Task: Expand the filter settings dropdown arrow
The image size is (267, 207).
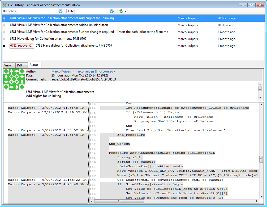Action: pos(115,11)
